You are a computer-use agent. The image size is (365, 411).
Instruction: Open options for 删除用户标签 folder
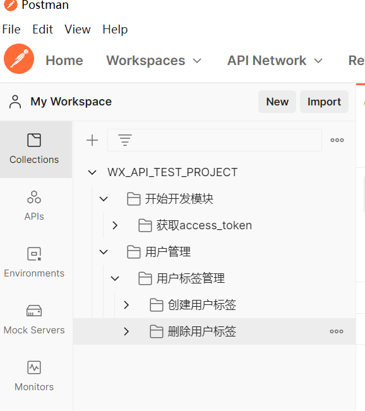[337, 331]
